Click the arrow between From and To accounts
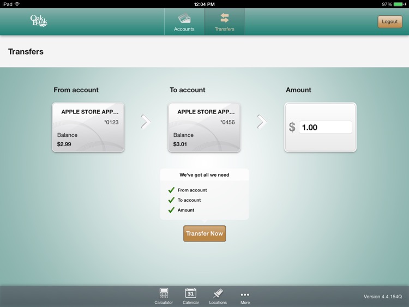The image size is (409, 307). 146,122
